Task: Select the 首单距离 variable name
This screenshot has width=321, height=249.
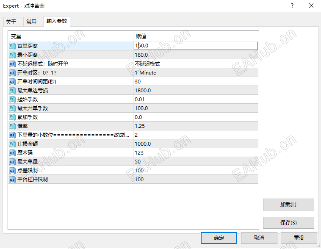Action: (x=28, y=46)
